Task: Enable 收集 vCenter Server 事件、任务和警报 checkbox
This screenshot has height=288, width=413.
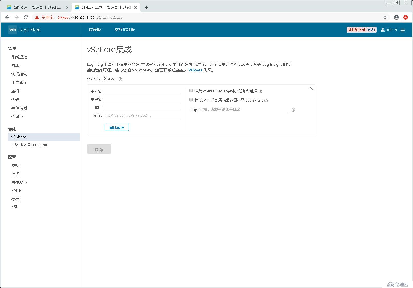Action: 191,90
